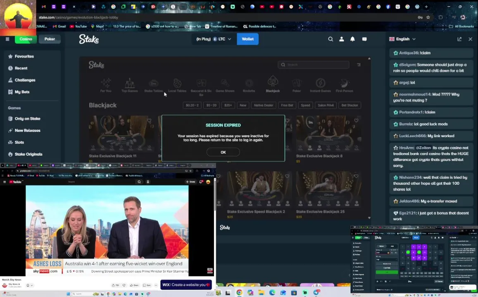Favourite Stake Exclusive Blackjack 25 heart
Viewport: 478px width, 297px height.
point(356,176)
